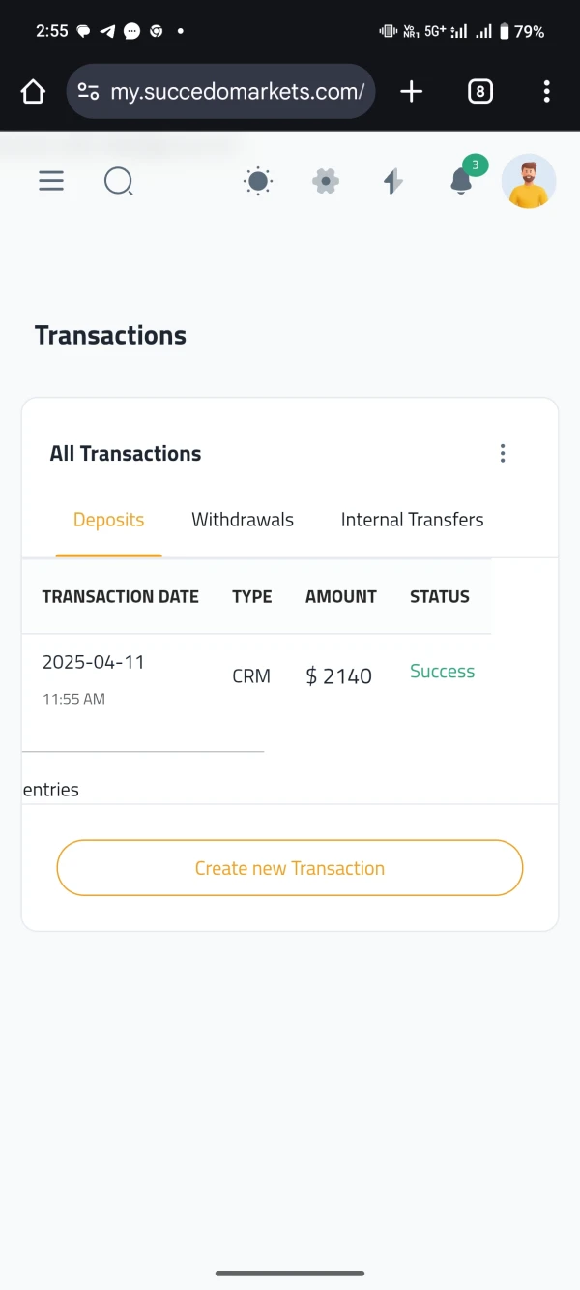Open the hamburger navigation menu
Viewport: 580px width, 1290px height.
(x=51, y=181)
